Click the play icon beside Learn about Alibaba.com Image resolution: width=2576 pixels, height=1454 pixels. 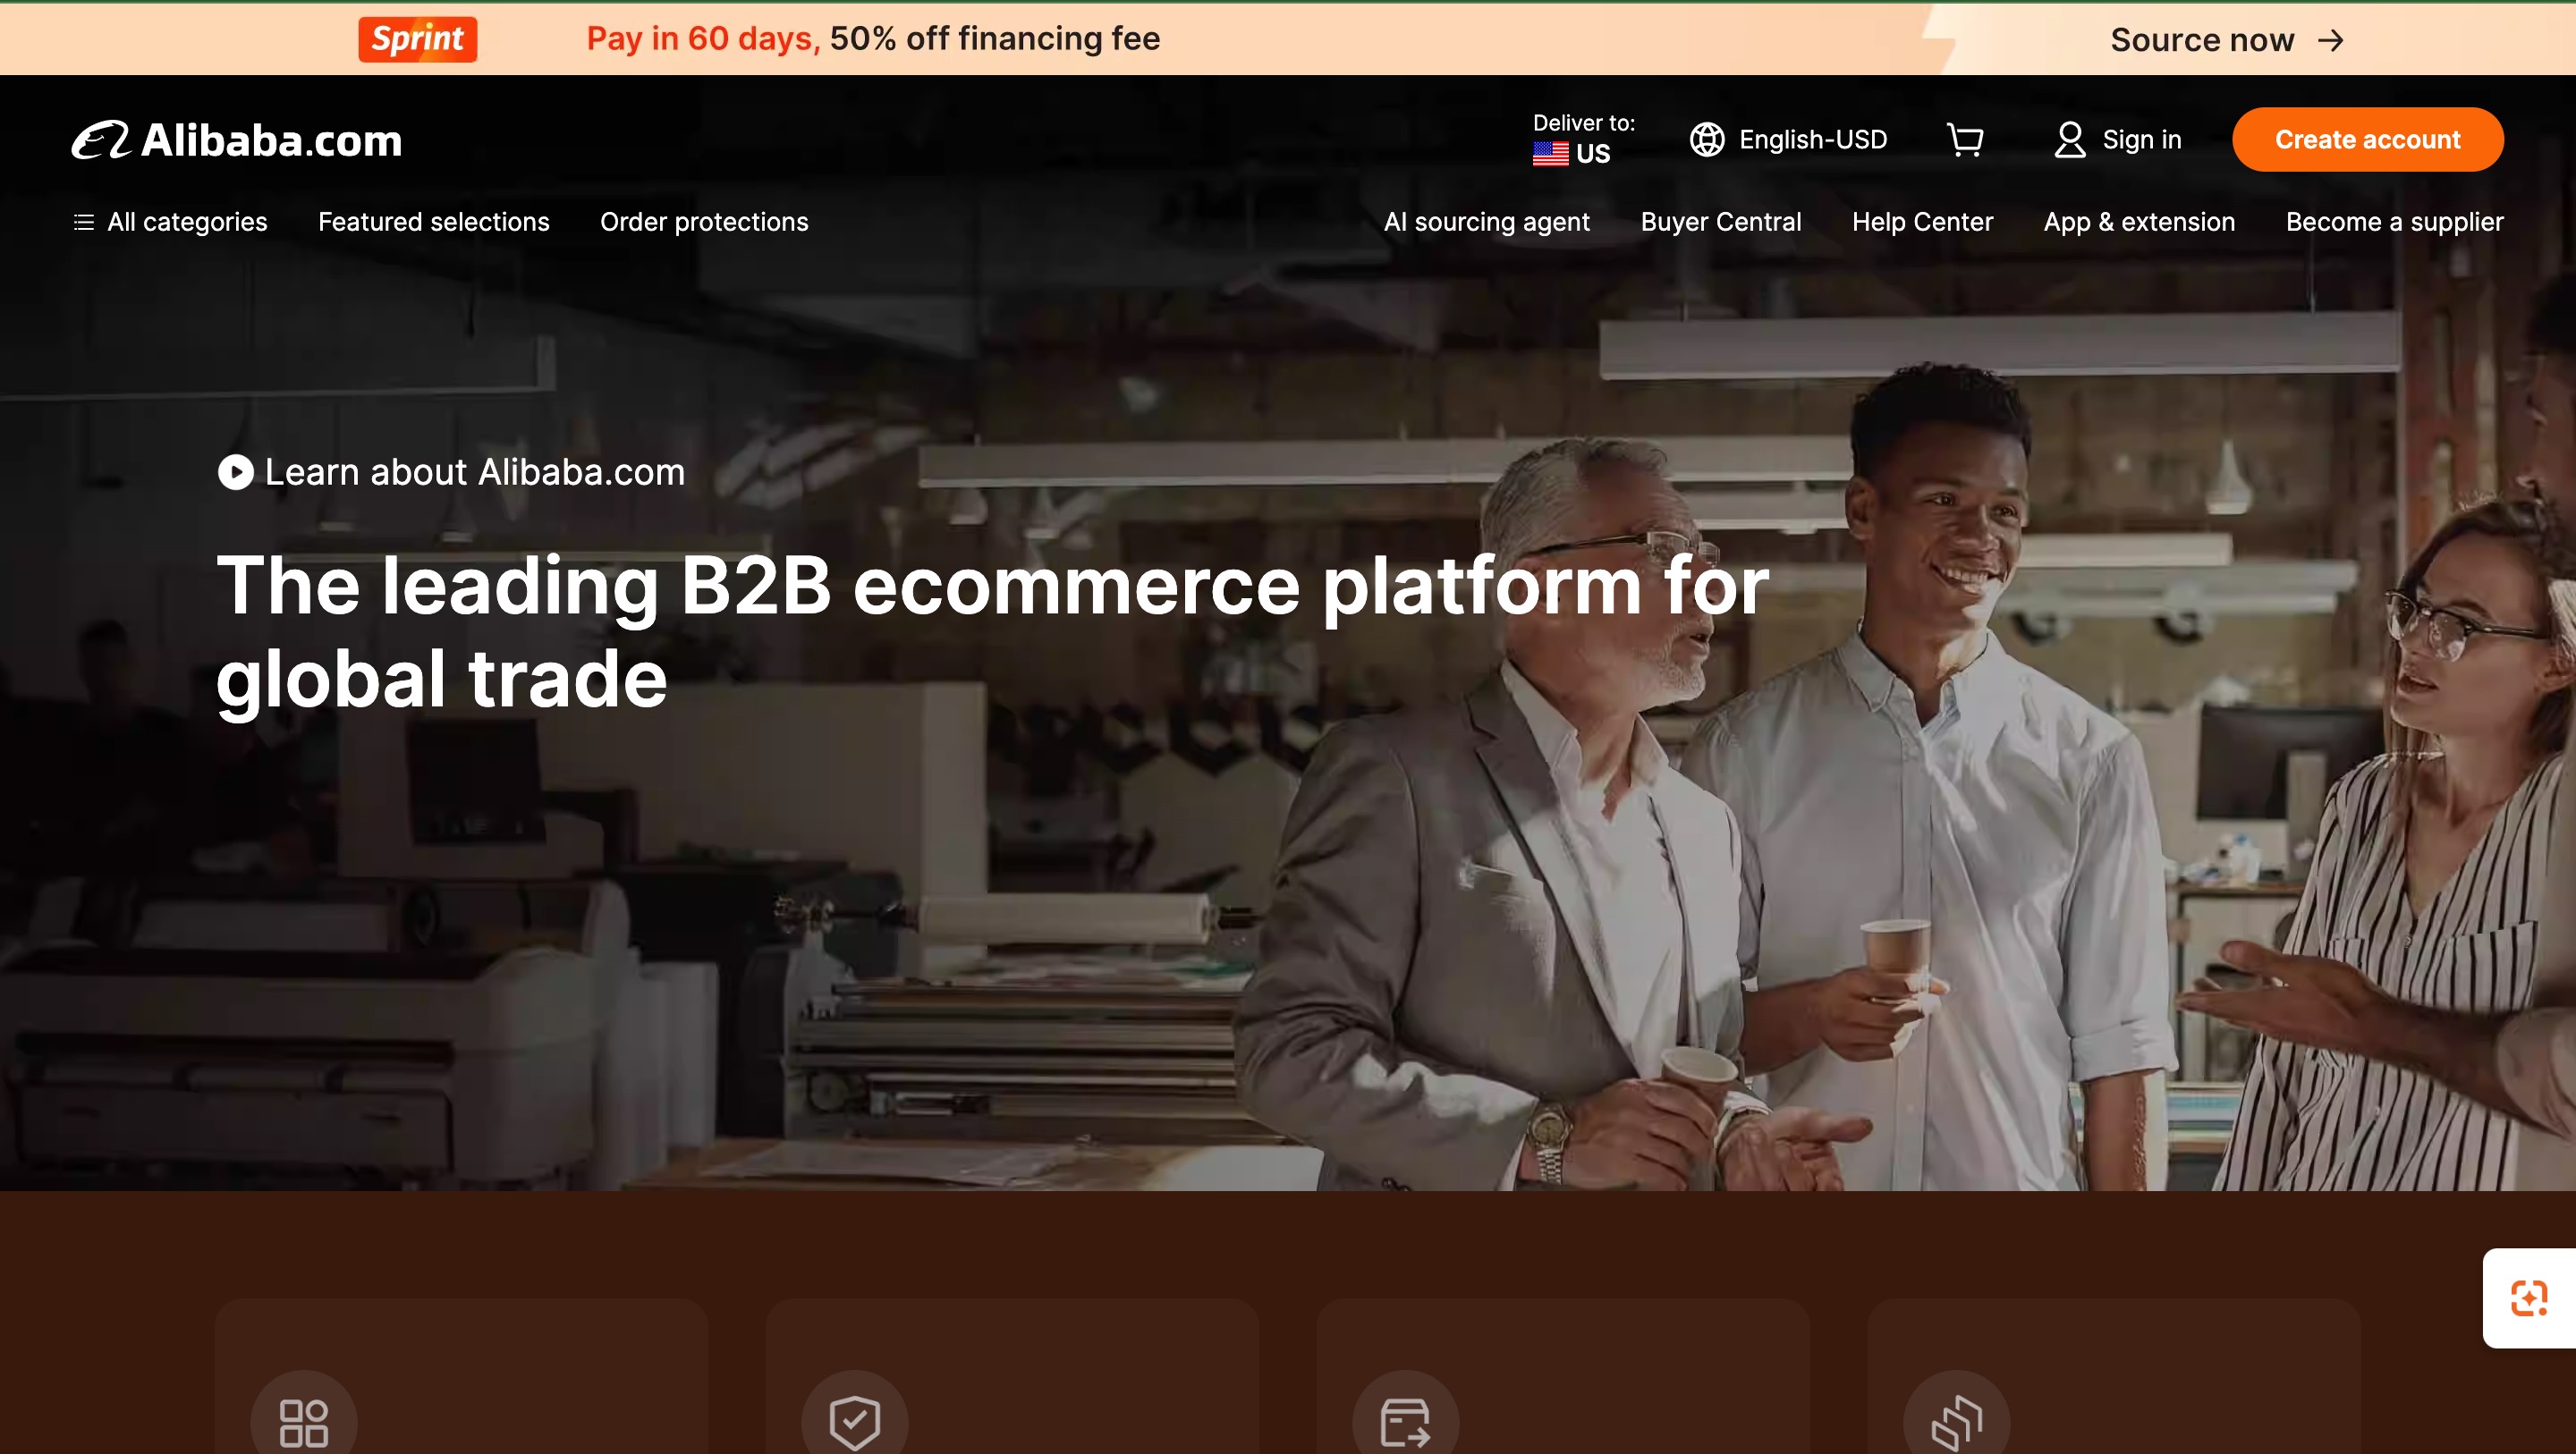[x=236, y=472]
